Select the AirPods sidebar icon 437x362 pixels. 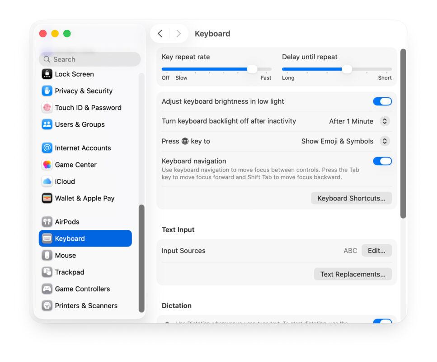(47, 221)
